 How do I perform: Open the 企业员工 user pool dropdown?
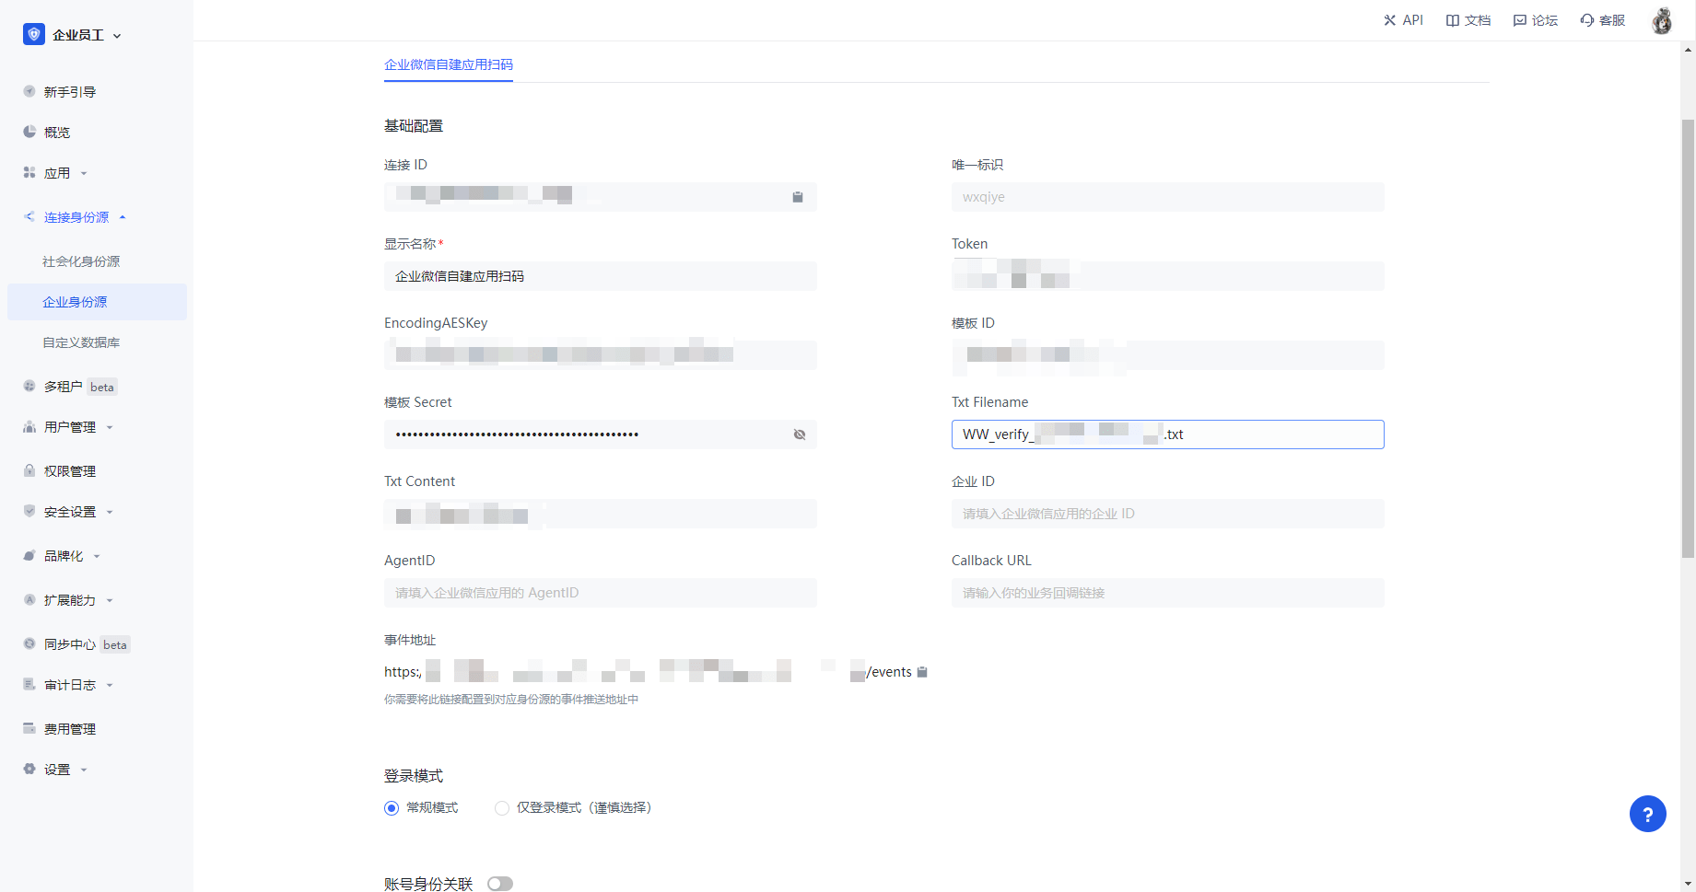tap(74, 35)
